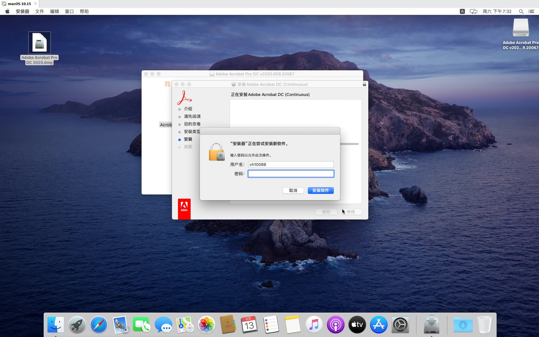The height and width of the screenshot is (337, 539).
Task: Open Mail app with the stamp icon
Action: pyautogui.click(x=120, y=325)
